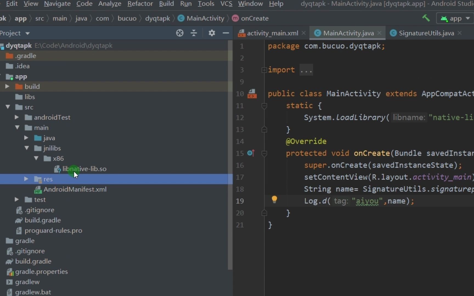Hide the Project tool window
474x296 pixels.
click(x=226, y=33)
